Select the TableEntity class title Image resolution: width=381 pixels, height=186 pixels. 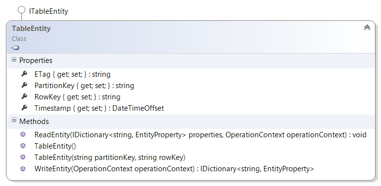31,29
